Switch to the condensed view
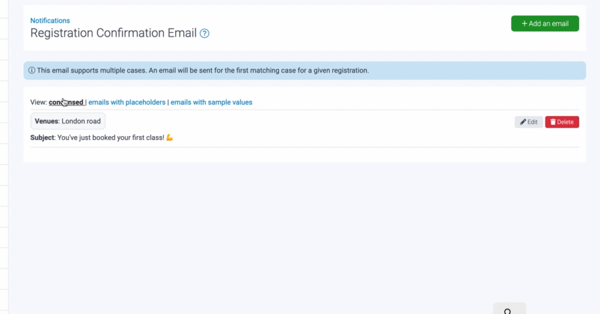 (x=66, y=102)
